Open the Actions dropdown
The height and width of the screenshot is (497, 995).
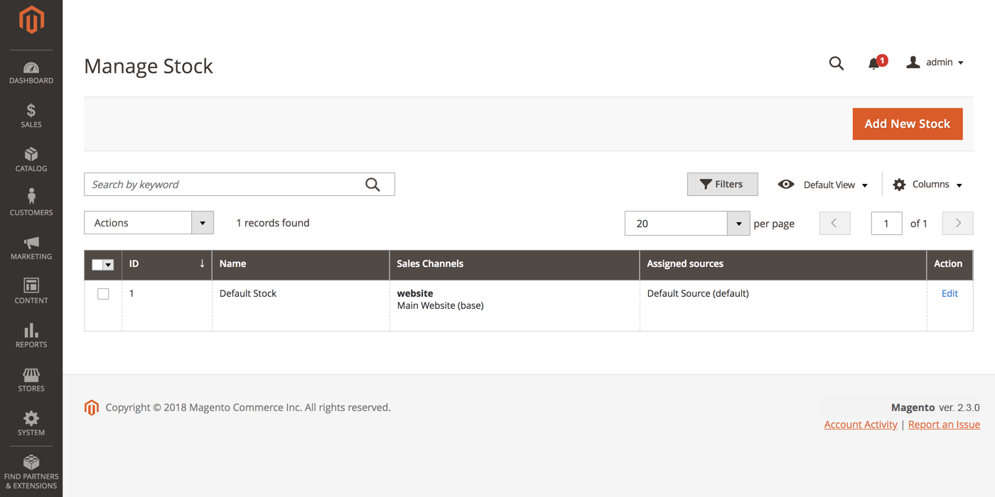click(x=149, y=223)
